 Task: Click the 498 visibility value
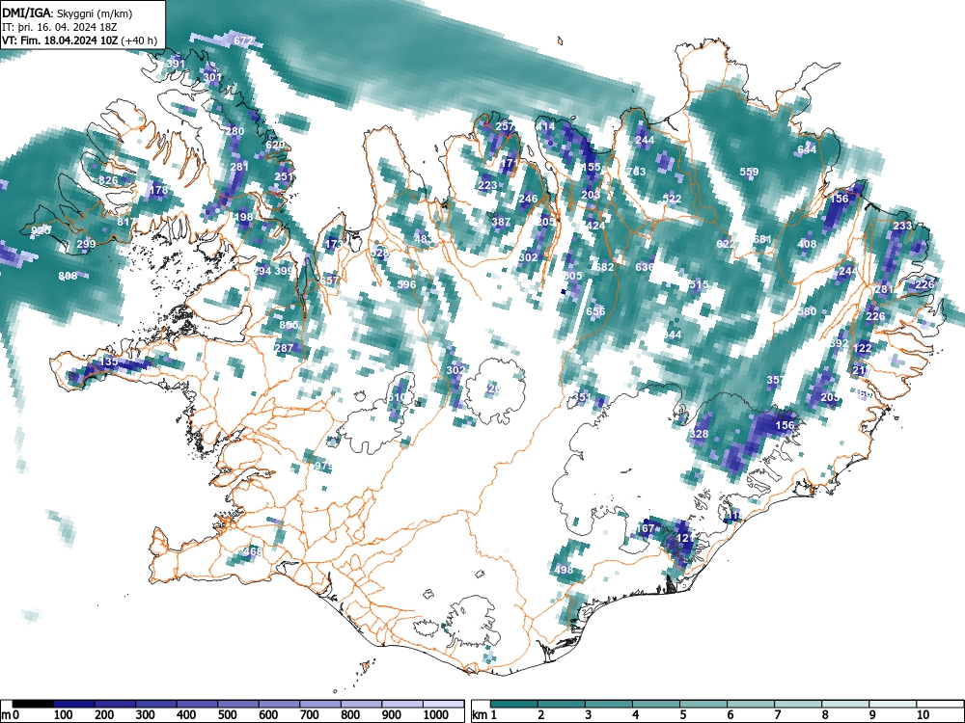point(564,570)
